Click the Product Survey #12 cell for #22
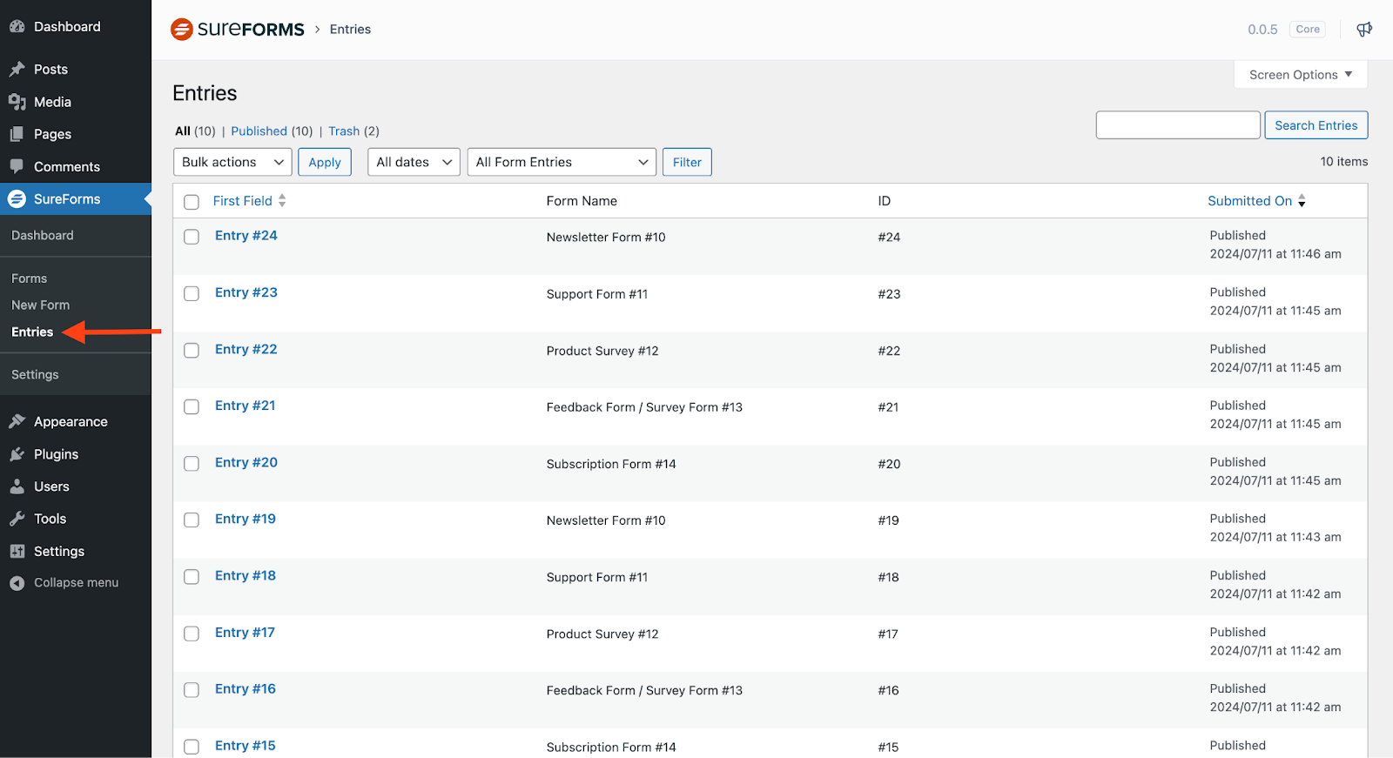Image resolution: width=1393 pixels, height=758 pixels. pos(602,351)
